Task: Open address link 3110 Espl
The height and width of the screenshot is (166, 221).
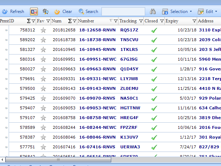Action: point(210,30)
